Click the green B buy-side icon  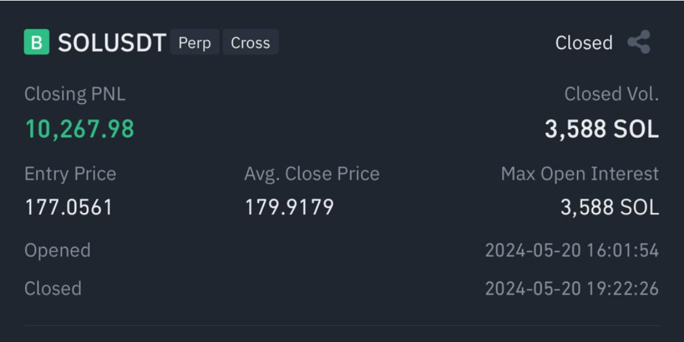click(37, 42)
